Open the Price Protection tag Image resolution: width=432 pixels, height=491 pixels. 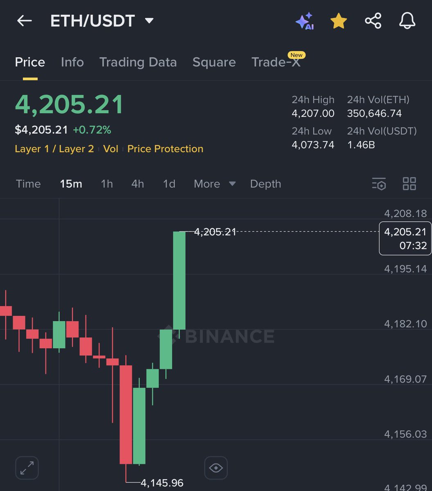click(x=165, y=149)
